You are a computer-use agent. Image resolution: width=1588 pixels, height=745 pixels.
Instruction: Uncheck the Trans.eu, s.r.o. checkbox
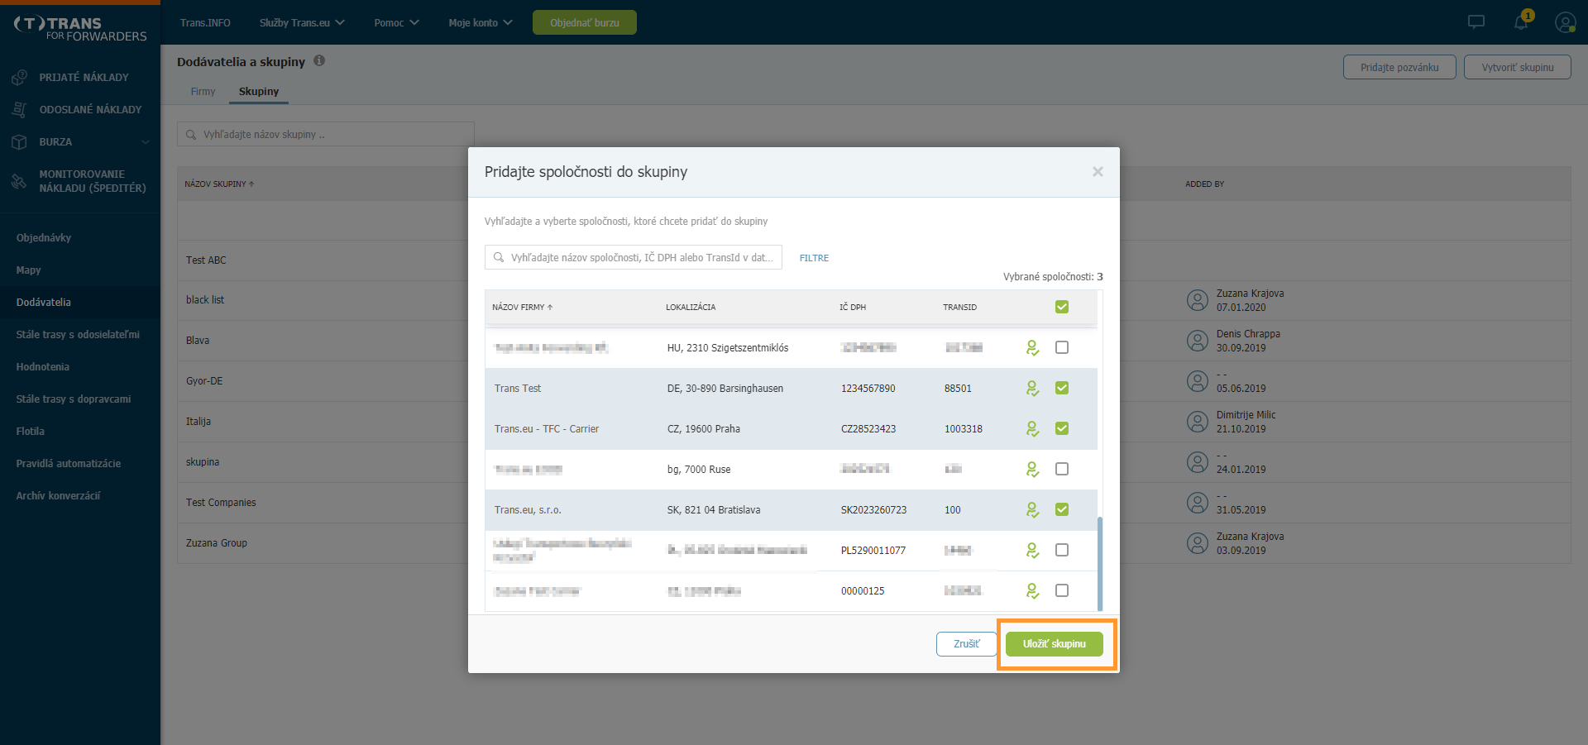[1062, 509]
